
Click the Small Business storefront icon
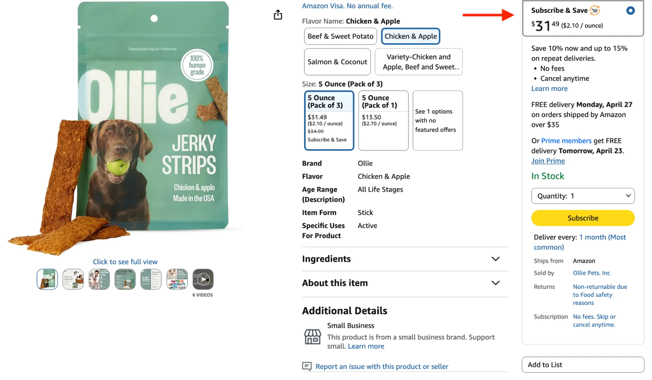pyautogui.click(x=312, y=336)
